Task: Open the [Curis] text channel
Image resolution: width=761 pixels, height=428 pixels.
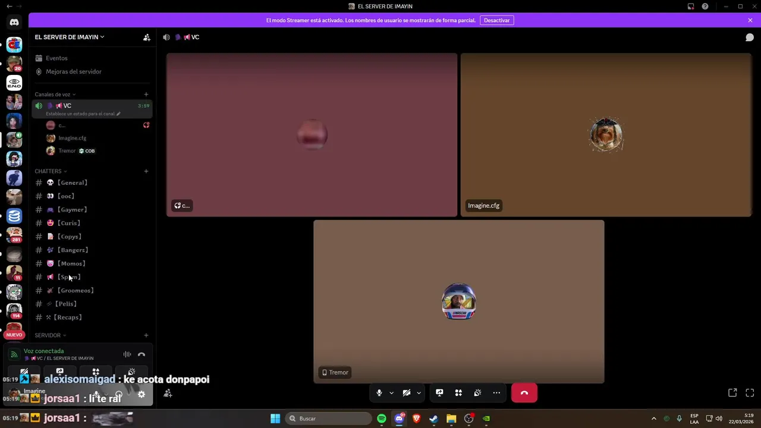Action: pos(92,223)
